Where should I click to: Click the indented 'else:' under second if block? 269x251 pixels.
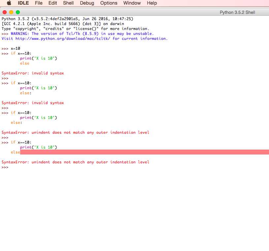click(25, 93)
